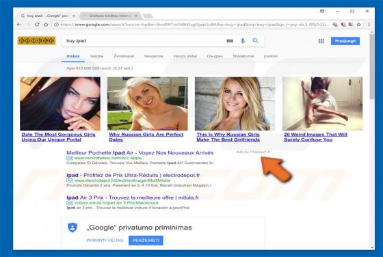
Task: Open the Google apps grid
Action: 321,41
